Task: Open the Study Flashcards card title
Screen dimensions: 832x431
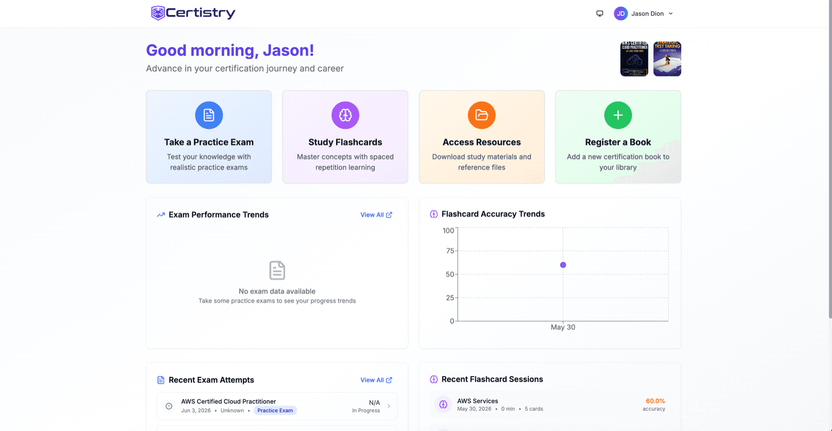Action: (x=345, y=142)
